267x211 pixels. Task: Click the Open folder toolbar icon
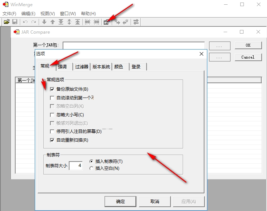7,22
